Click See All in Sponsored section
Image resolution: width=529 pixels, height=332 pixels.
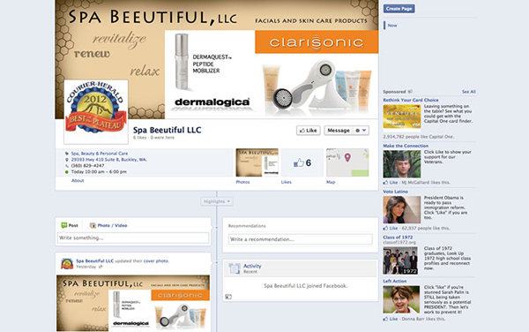point(469,92)
